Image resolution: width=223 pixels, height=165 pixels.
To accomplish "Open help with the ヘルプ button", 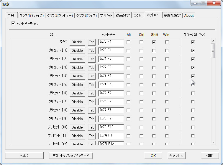I will (x=24, y=156).
